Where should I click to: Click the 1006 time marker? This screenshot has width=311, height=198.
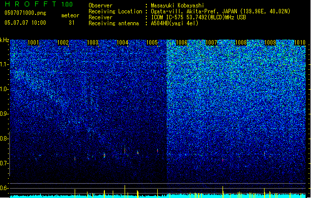(x=181, y=43)
